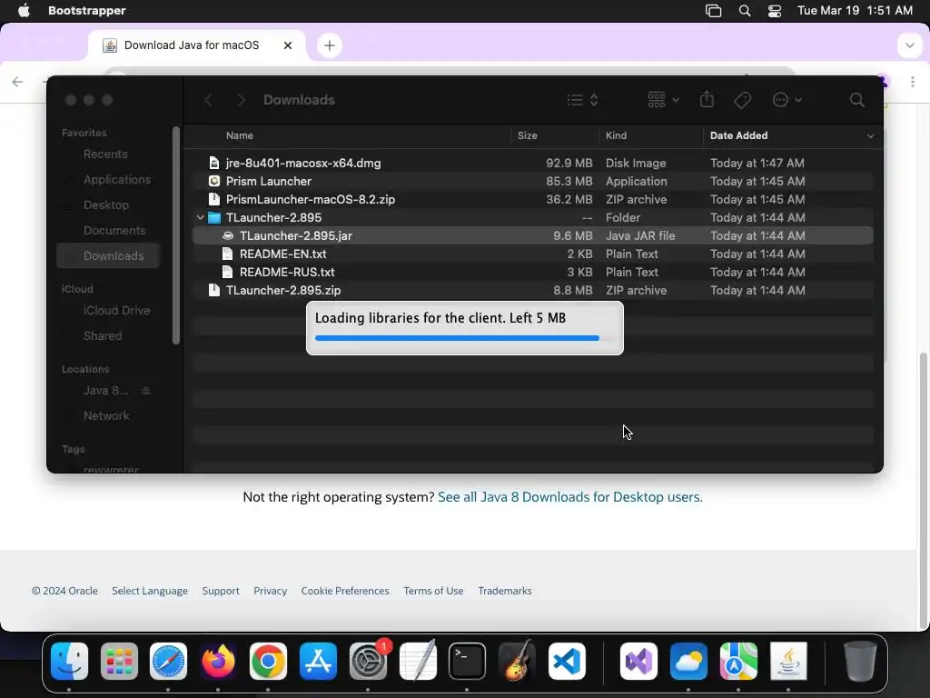Select iCloud Drive in sidebar
This screenshot has width=930, height=698.
(x=116, y=311)
